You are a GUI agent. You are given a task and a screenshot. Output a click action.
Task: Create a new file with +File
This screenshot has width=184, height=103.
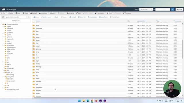[x=3, y=13]
